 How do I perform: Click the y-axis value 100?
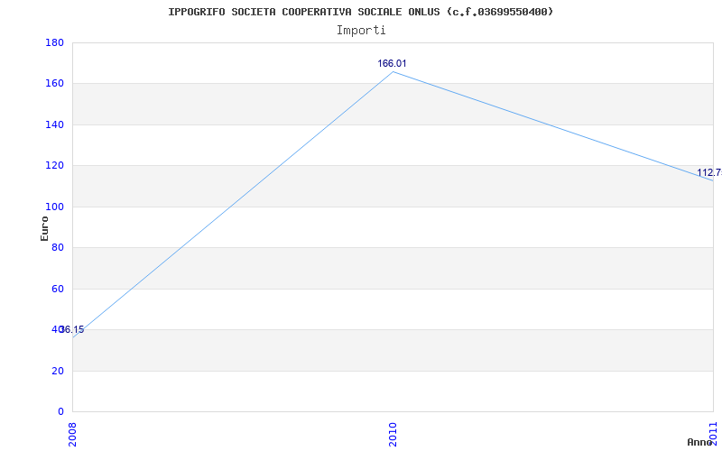click(x=54, y=207)
